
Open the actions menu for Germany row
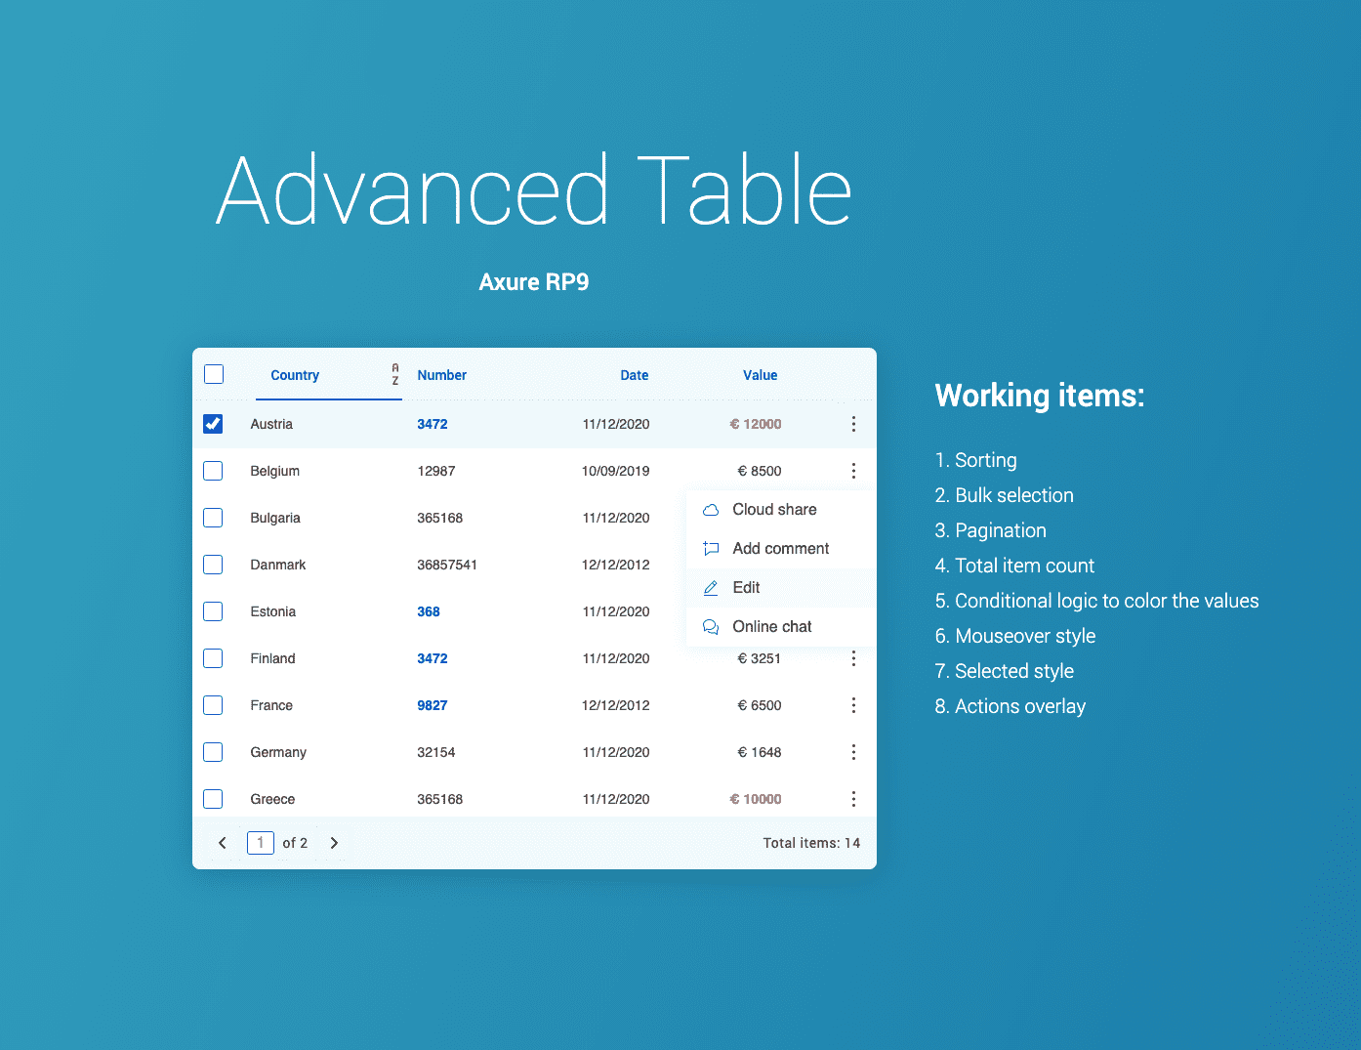[853, 751]
